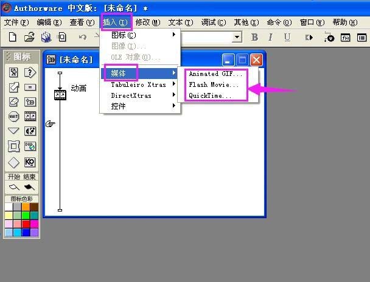370x282 pixels.
Task: Select the WAIT icon in palette
Action: (x=13, y=116)
